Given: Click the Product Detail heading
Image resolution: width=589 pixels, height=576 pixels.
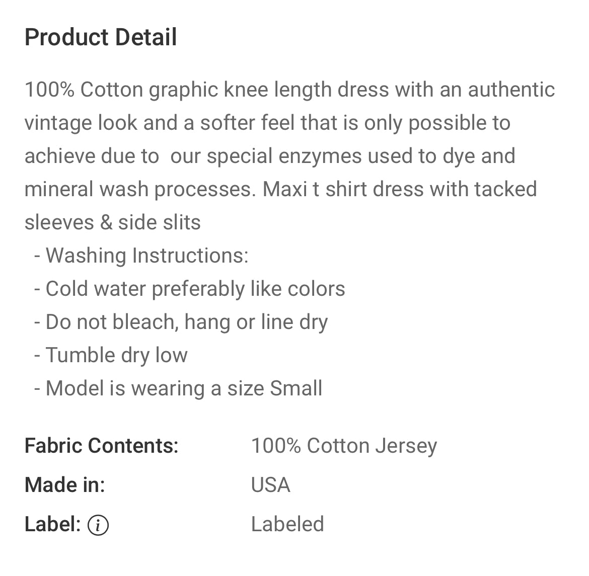Looking at the screenshot, I should coord(101,37).
